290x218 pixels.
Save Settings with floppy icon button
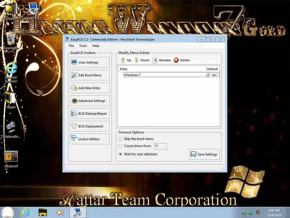[204, 154]
